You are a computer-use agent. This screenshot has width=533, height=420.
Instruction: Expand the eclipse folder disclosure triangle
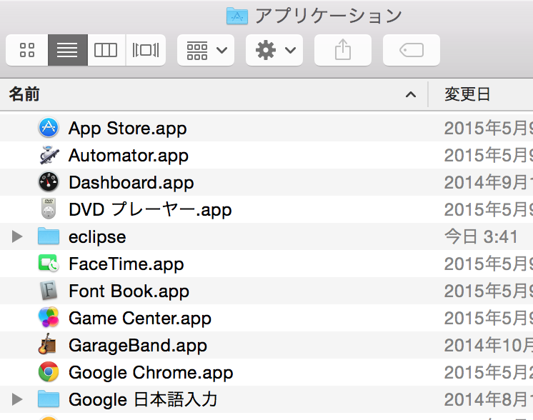point(16,236)
